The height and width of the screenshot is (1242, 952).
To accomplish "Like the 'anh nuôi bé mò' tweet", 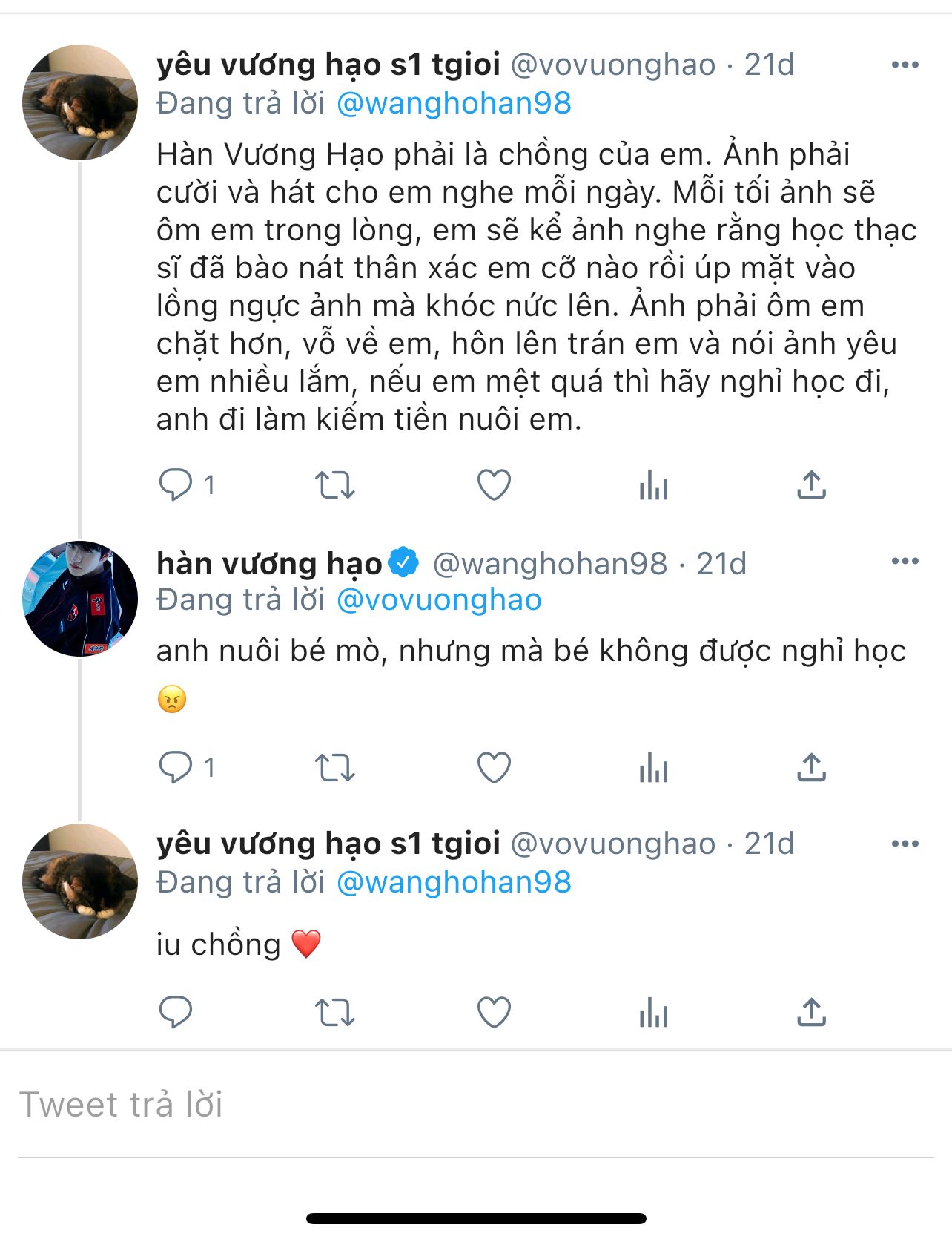I will pyautogui.click(x=494, y=767).
